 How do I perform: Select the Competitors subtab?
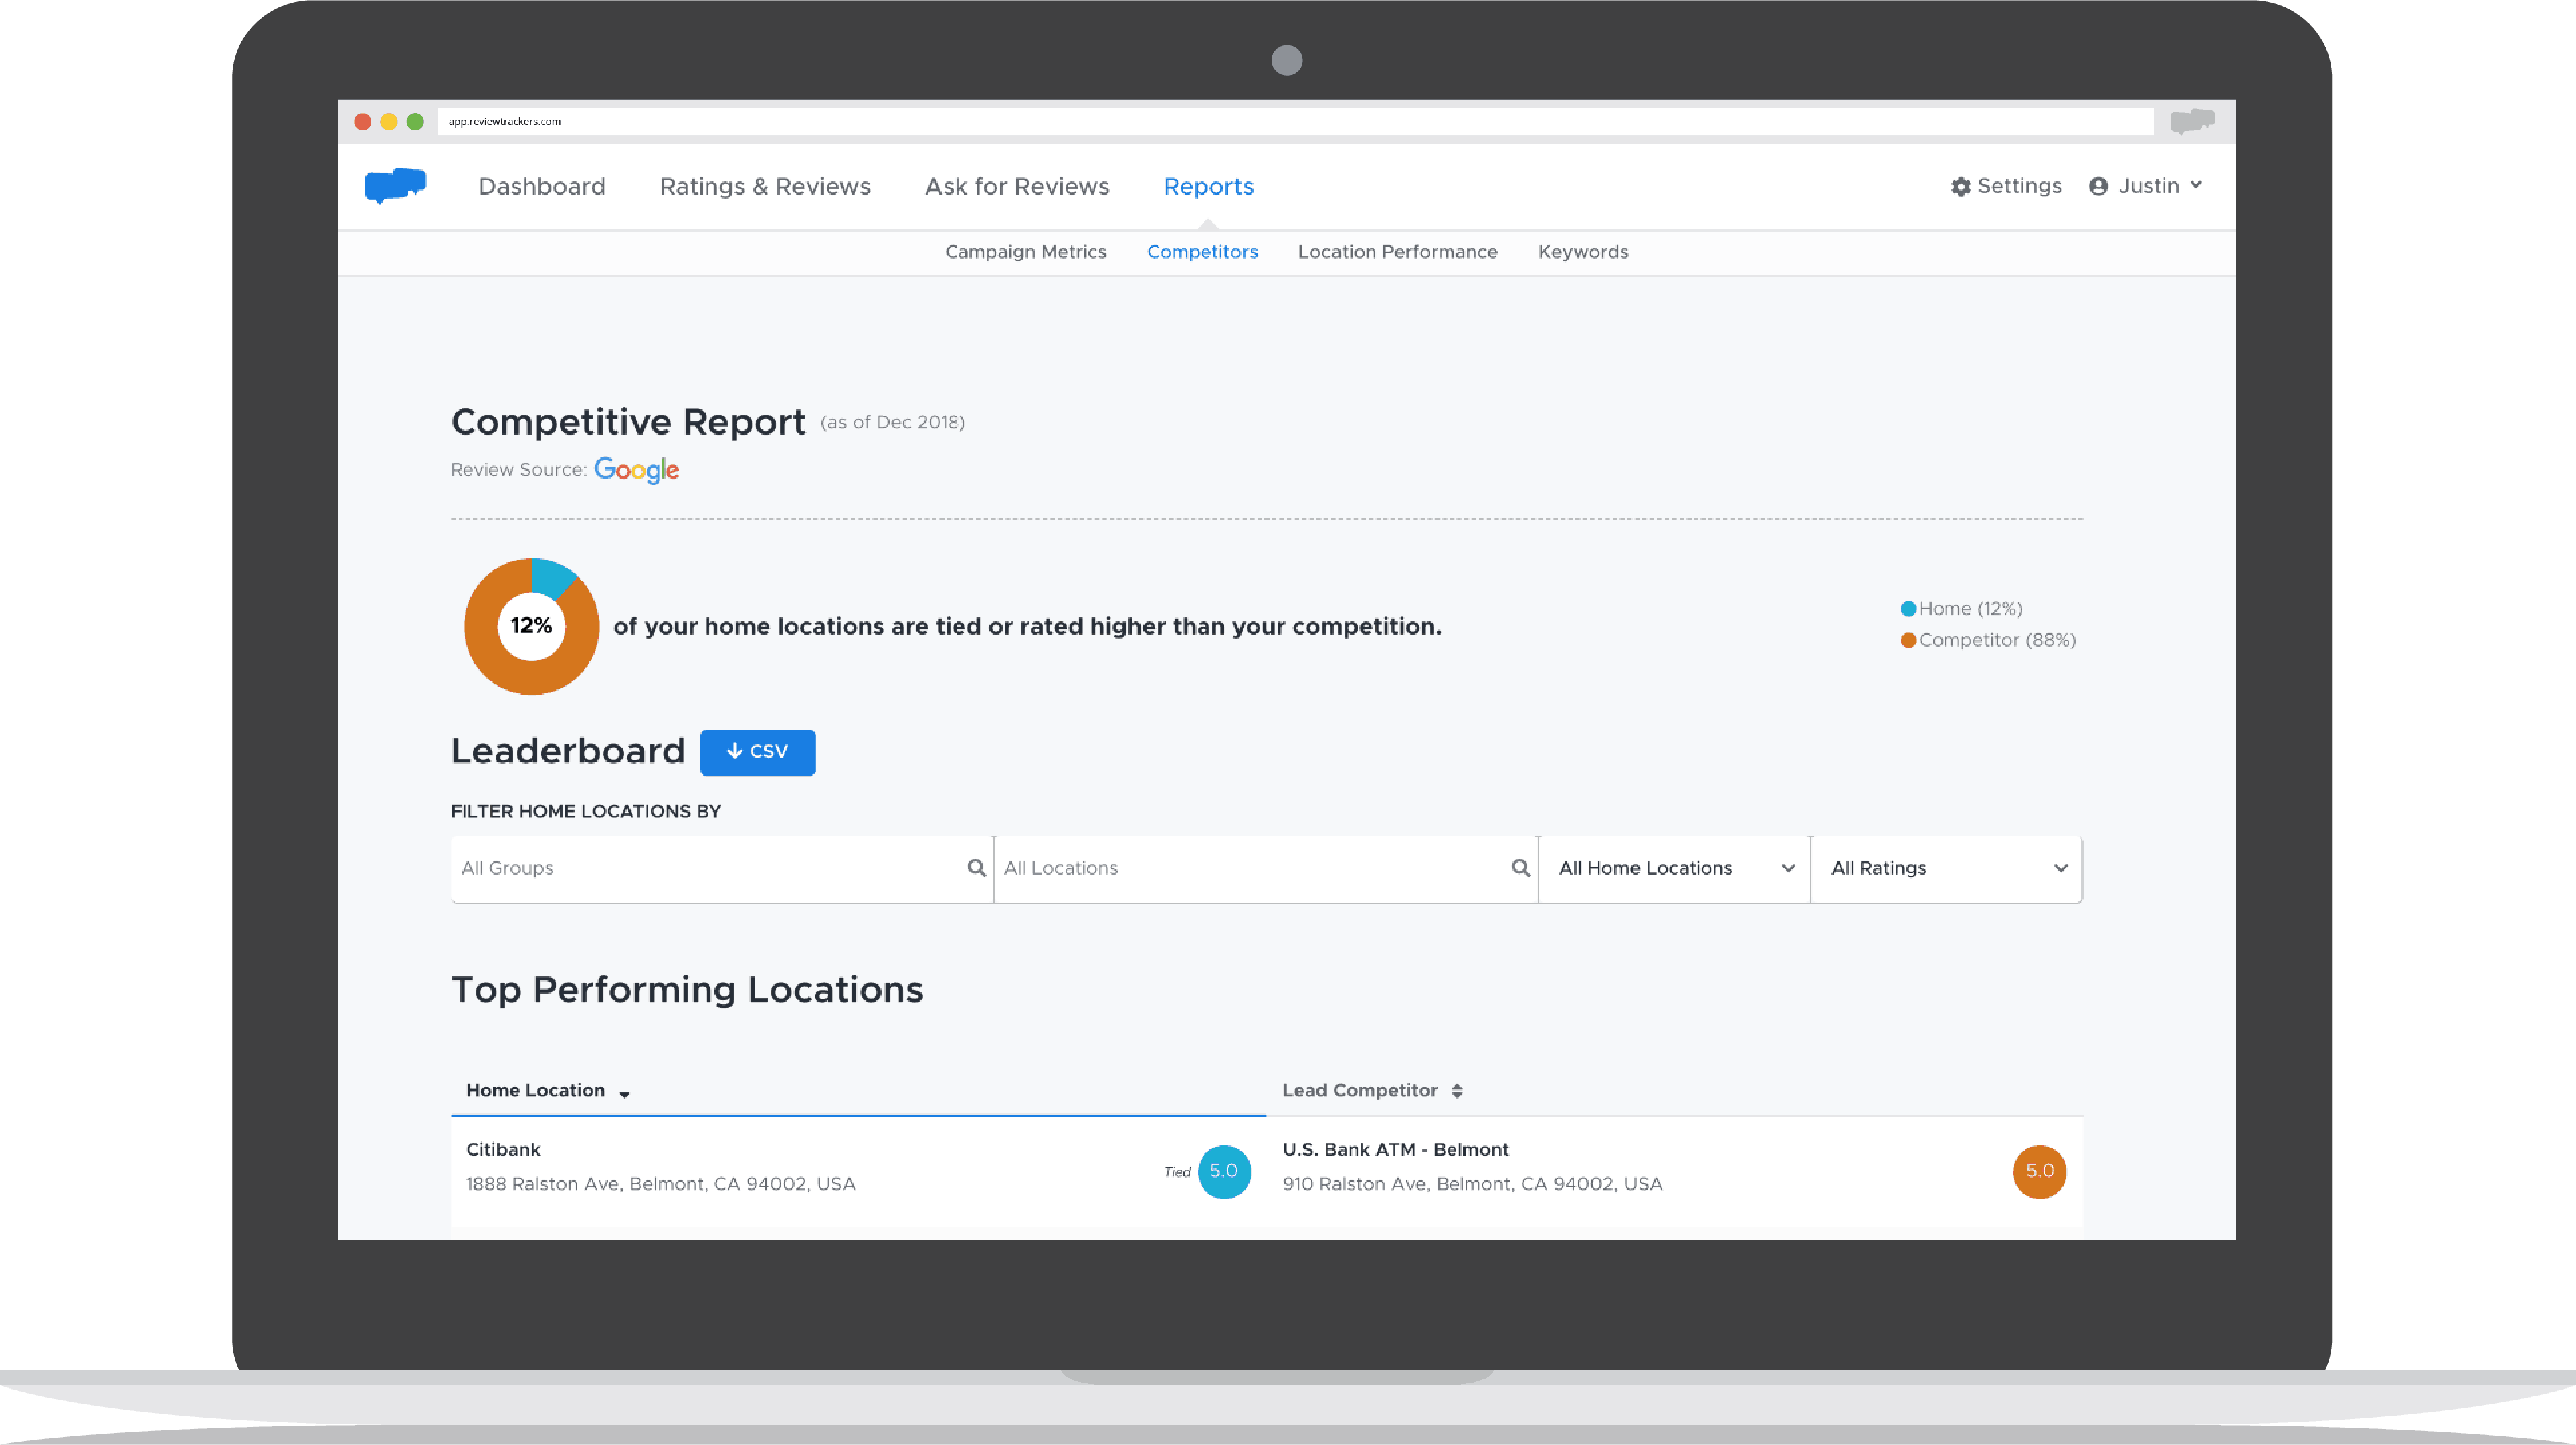click(1202, 252)
